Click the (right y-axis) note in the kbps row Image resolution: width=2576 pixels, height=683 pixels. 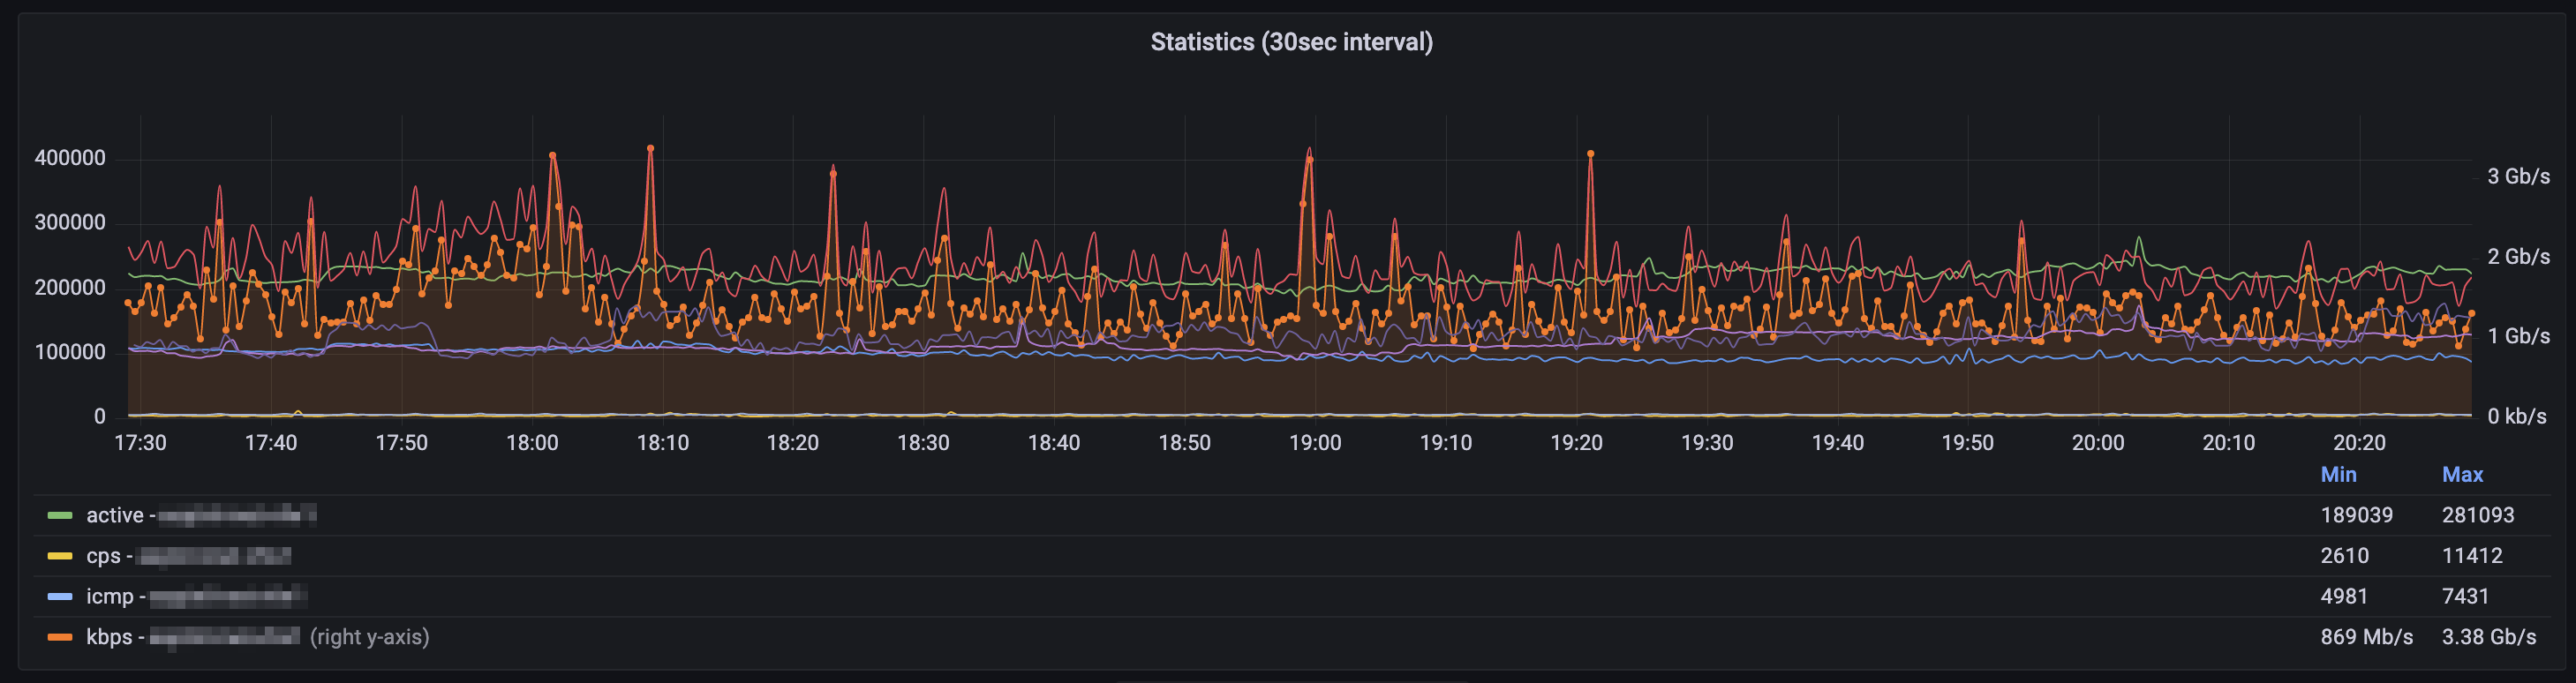[x=369, y=637]
